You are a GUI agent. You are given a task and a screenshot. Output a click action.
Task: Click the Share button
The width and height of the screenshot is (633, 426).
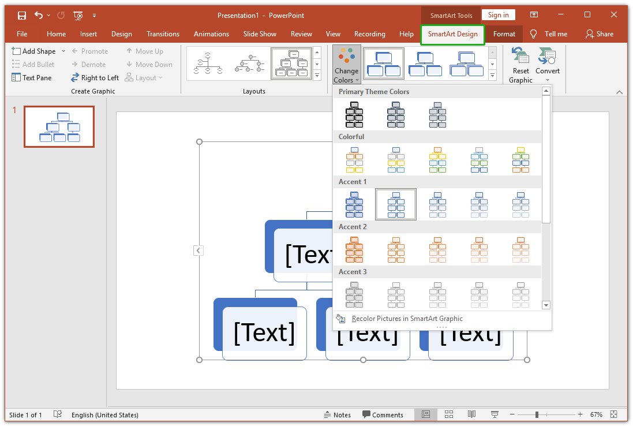600,34
